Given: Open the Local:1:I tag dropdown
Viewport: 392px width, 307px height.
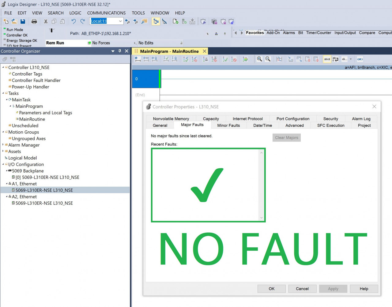Looking at the screenshot, I should (120, 21).
